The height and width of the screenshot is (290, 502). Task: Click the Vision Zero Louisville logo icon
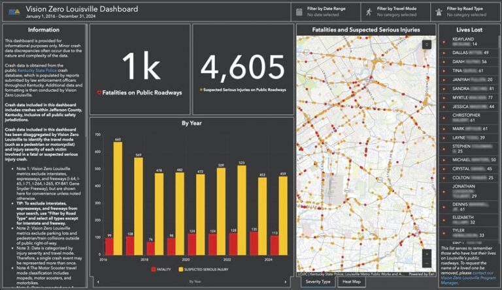pyautogui.click(x=14, y=12)
